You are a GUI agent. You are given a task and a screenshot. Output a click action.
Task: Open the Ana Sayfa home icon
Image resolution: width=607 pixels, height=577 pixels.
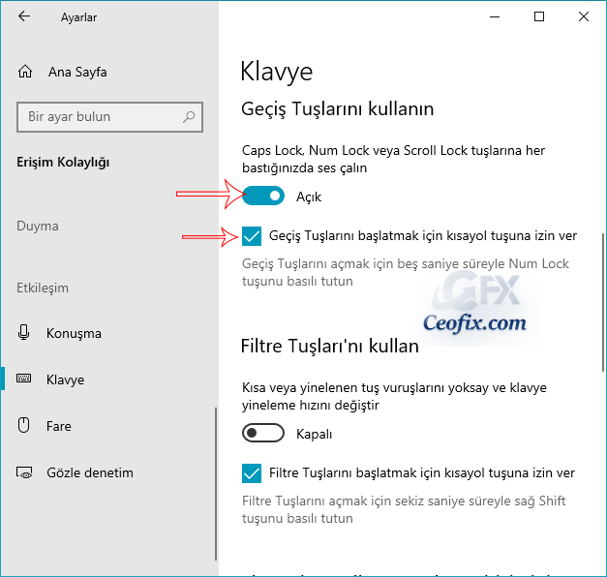[x=25, y=72]
